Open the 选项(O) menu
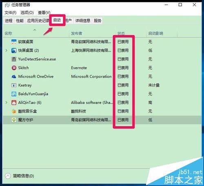Image resolution: width=204 pixels, height=186 pixels. tap(27, 13)
